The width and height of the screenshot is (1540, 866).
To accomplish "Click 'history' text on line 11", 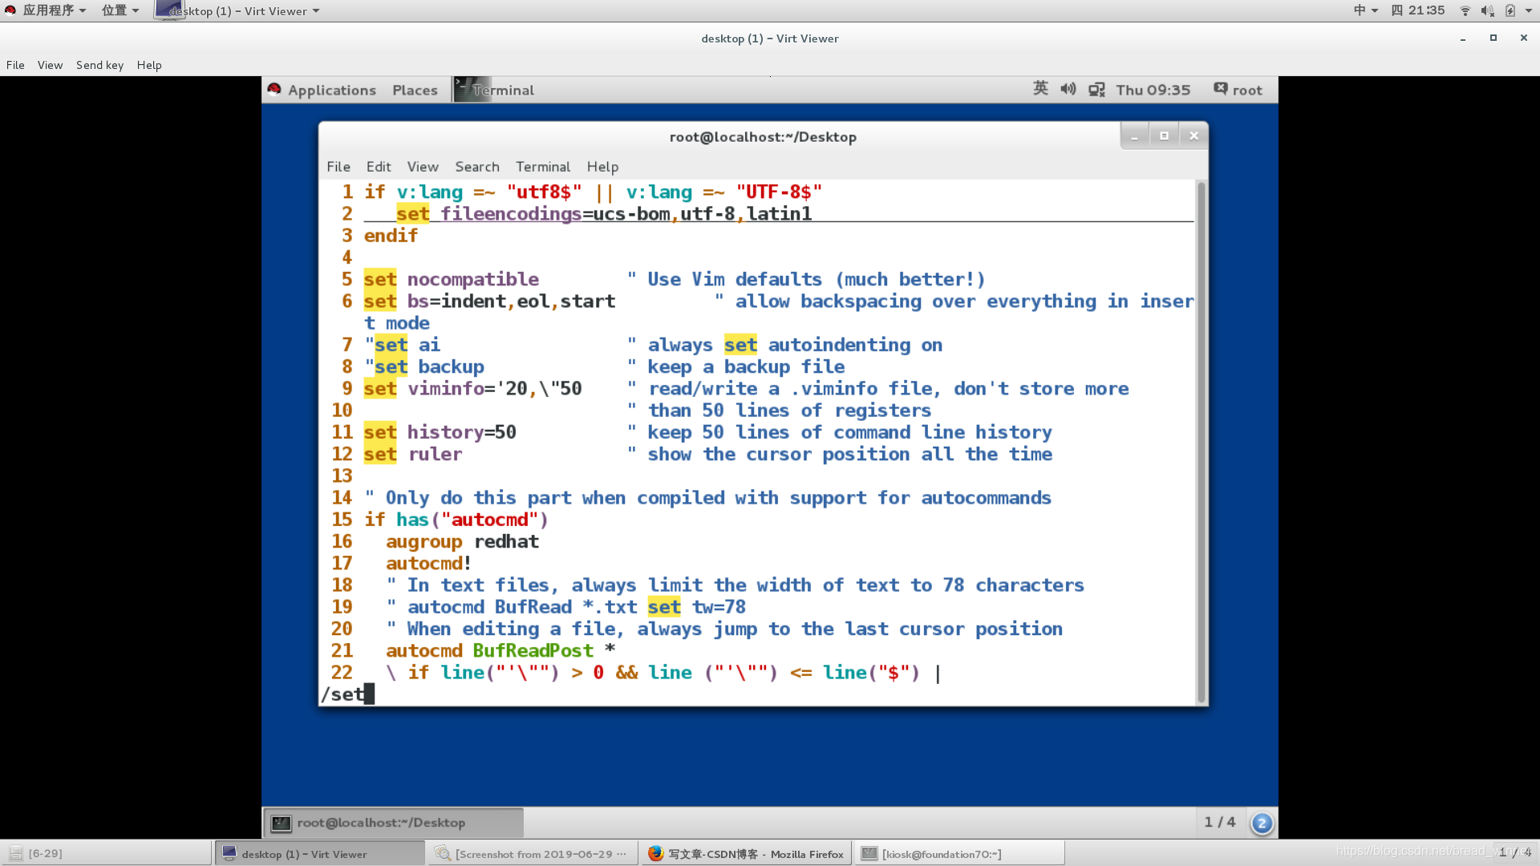I will click(445, 432).
